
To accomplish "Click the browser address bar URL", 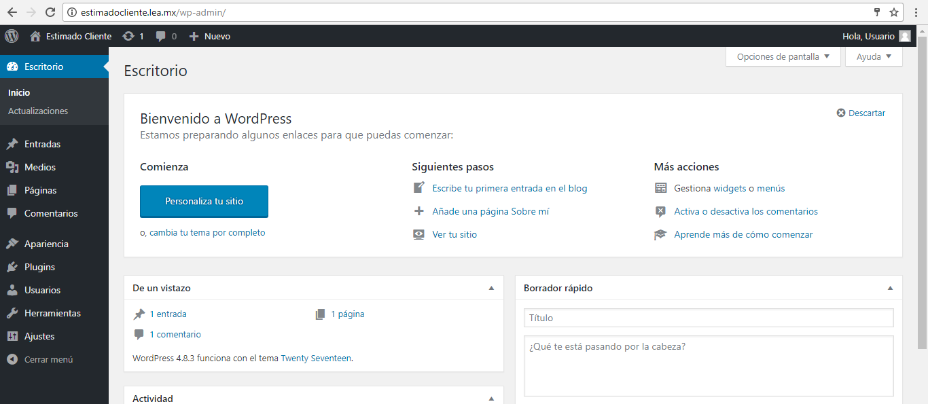I will click(x=153, y=12).
